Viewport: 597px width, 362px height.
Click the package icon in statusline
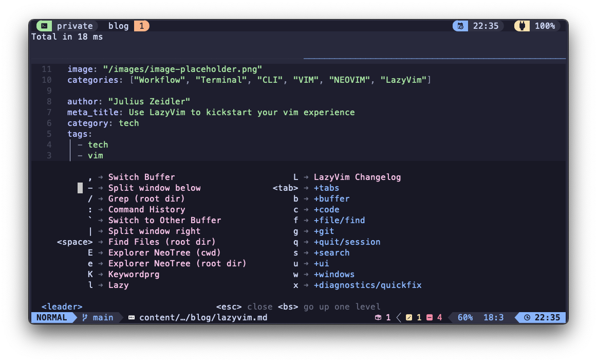tap(378, 317)
